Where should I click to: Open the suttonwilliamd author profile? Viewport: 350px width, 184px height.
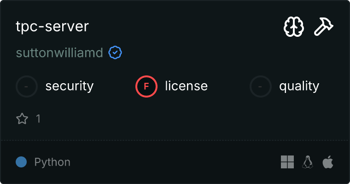pos(59,53)
